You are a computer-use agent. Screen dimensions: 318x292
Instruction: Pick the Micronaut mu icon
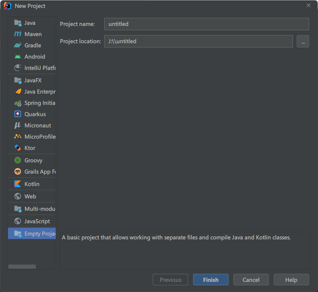(18, 126)
